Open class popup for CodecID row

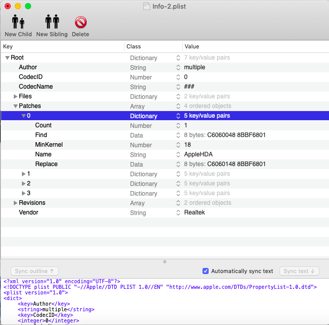click(x=178, y=77)
